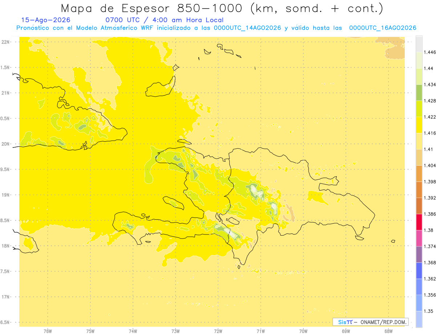Click the '74W' longitude label
Viewport: 436px width, 336px height.
(x=133, y=331)
